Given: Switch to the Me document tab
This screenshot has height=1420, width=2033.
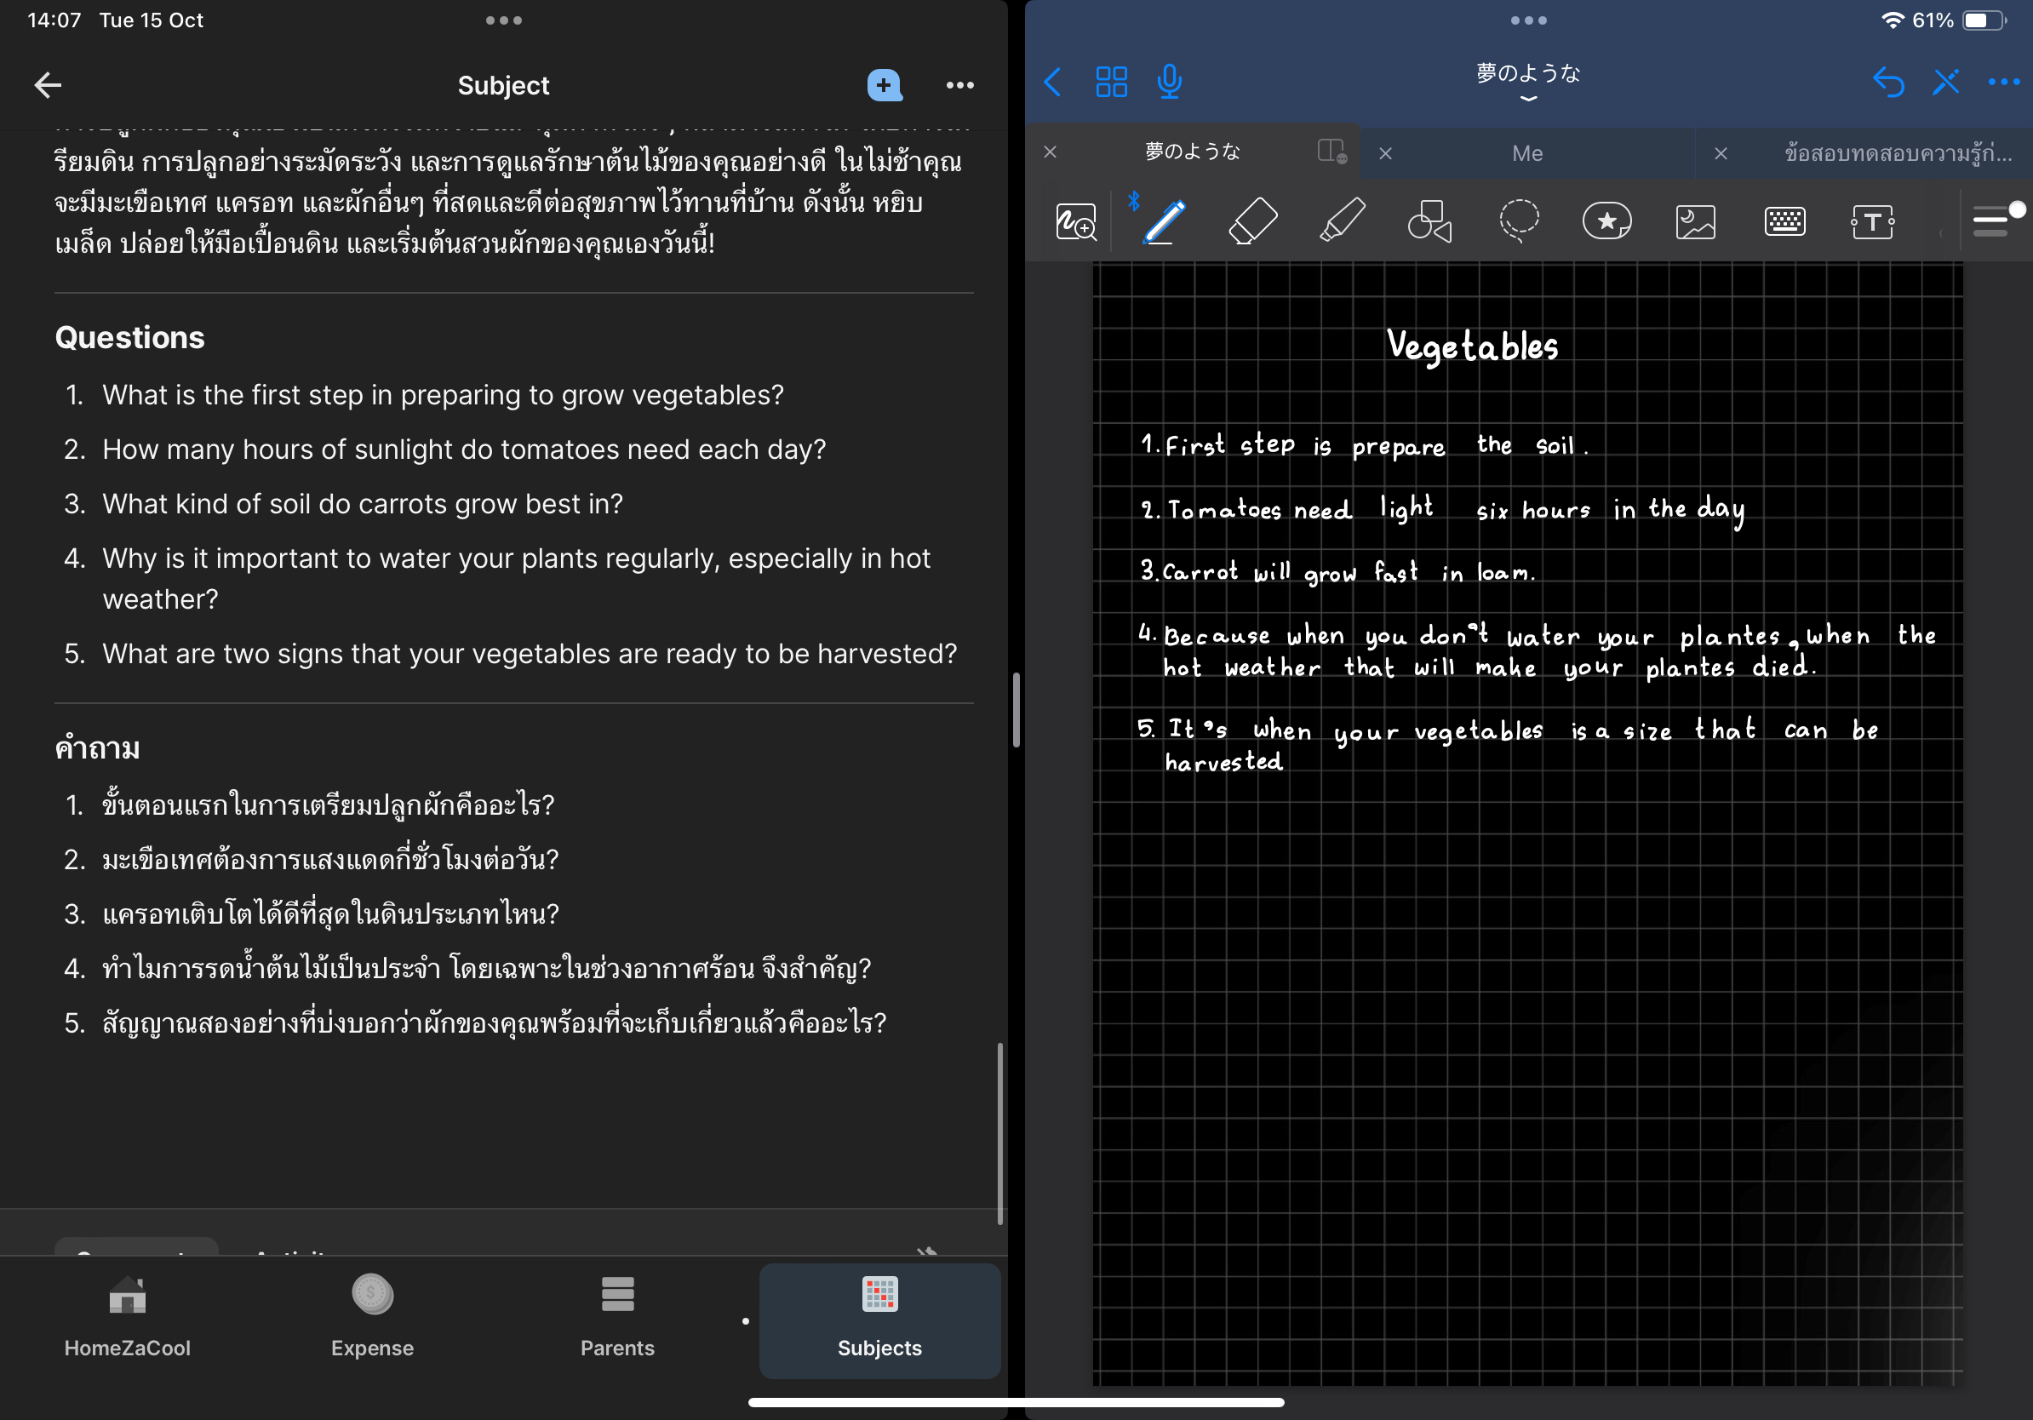Looking at the screenshot, I should pos(1526,153).
